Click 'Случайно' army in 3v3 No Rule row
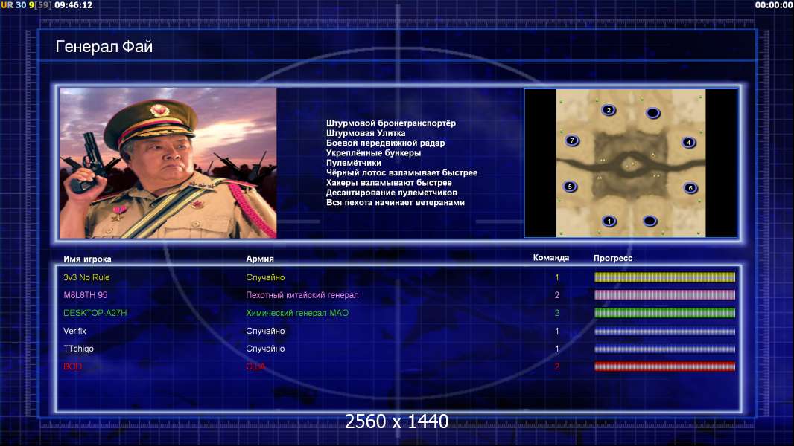Screen dimensions: 794x446 [265, 277]
